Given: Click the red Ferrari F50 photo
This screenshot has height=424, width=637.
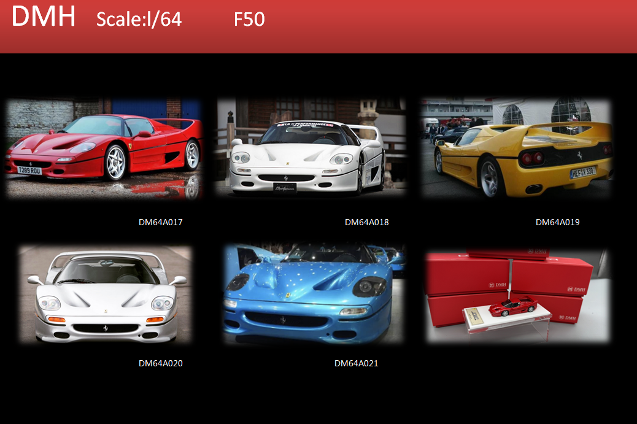Looking at the screenshot, I should pos(103,148).
